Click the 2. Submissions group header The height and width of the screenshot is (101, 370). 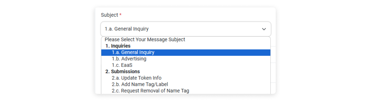(x=123, y=72)
